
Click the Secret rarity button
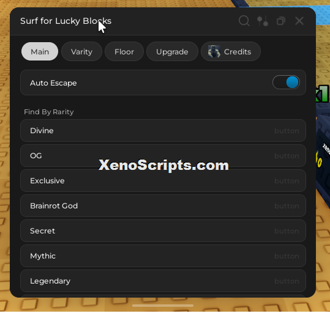[x=163, y=230]
